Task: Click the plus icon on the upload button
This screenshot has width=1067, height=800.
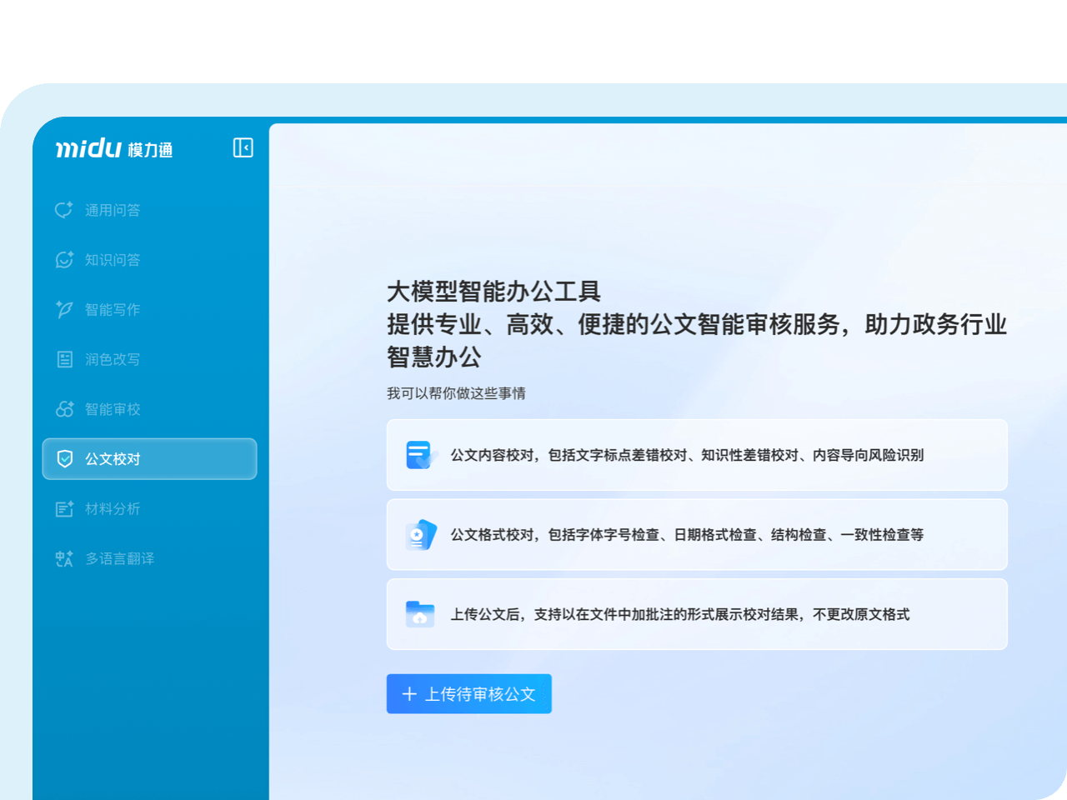Action: pyautogui.click(x=409, y=694)
